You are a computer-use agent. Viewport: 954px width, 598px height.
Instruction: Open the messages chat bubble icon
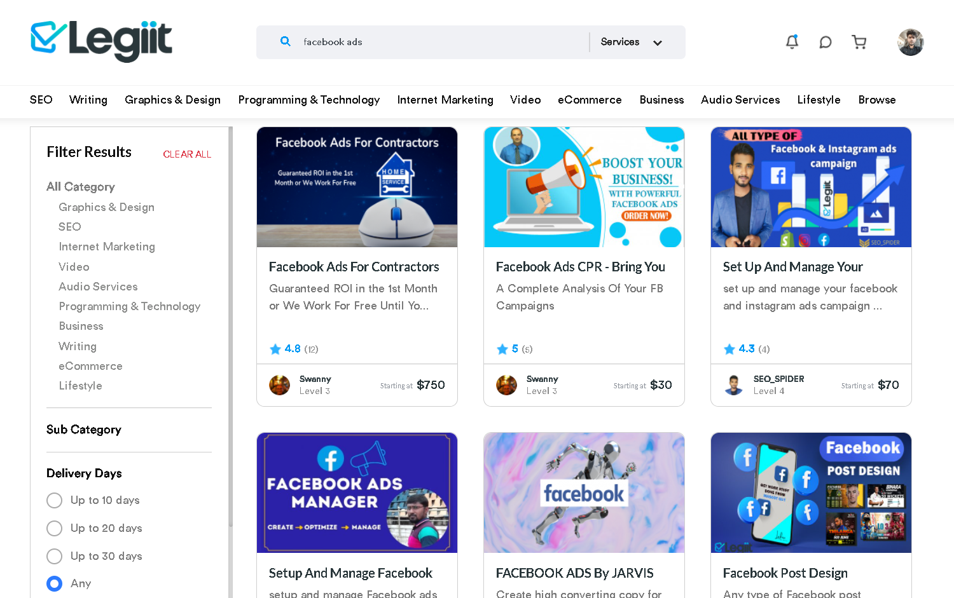pyautogui.click(x=826, y=43)
